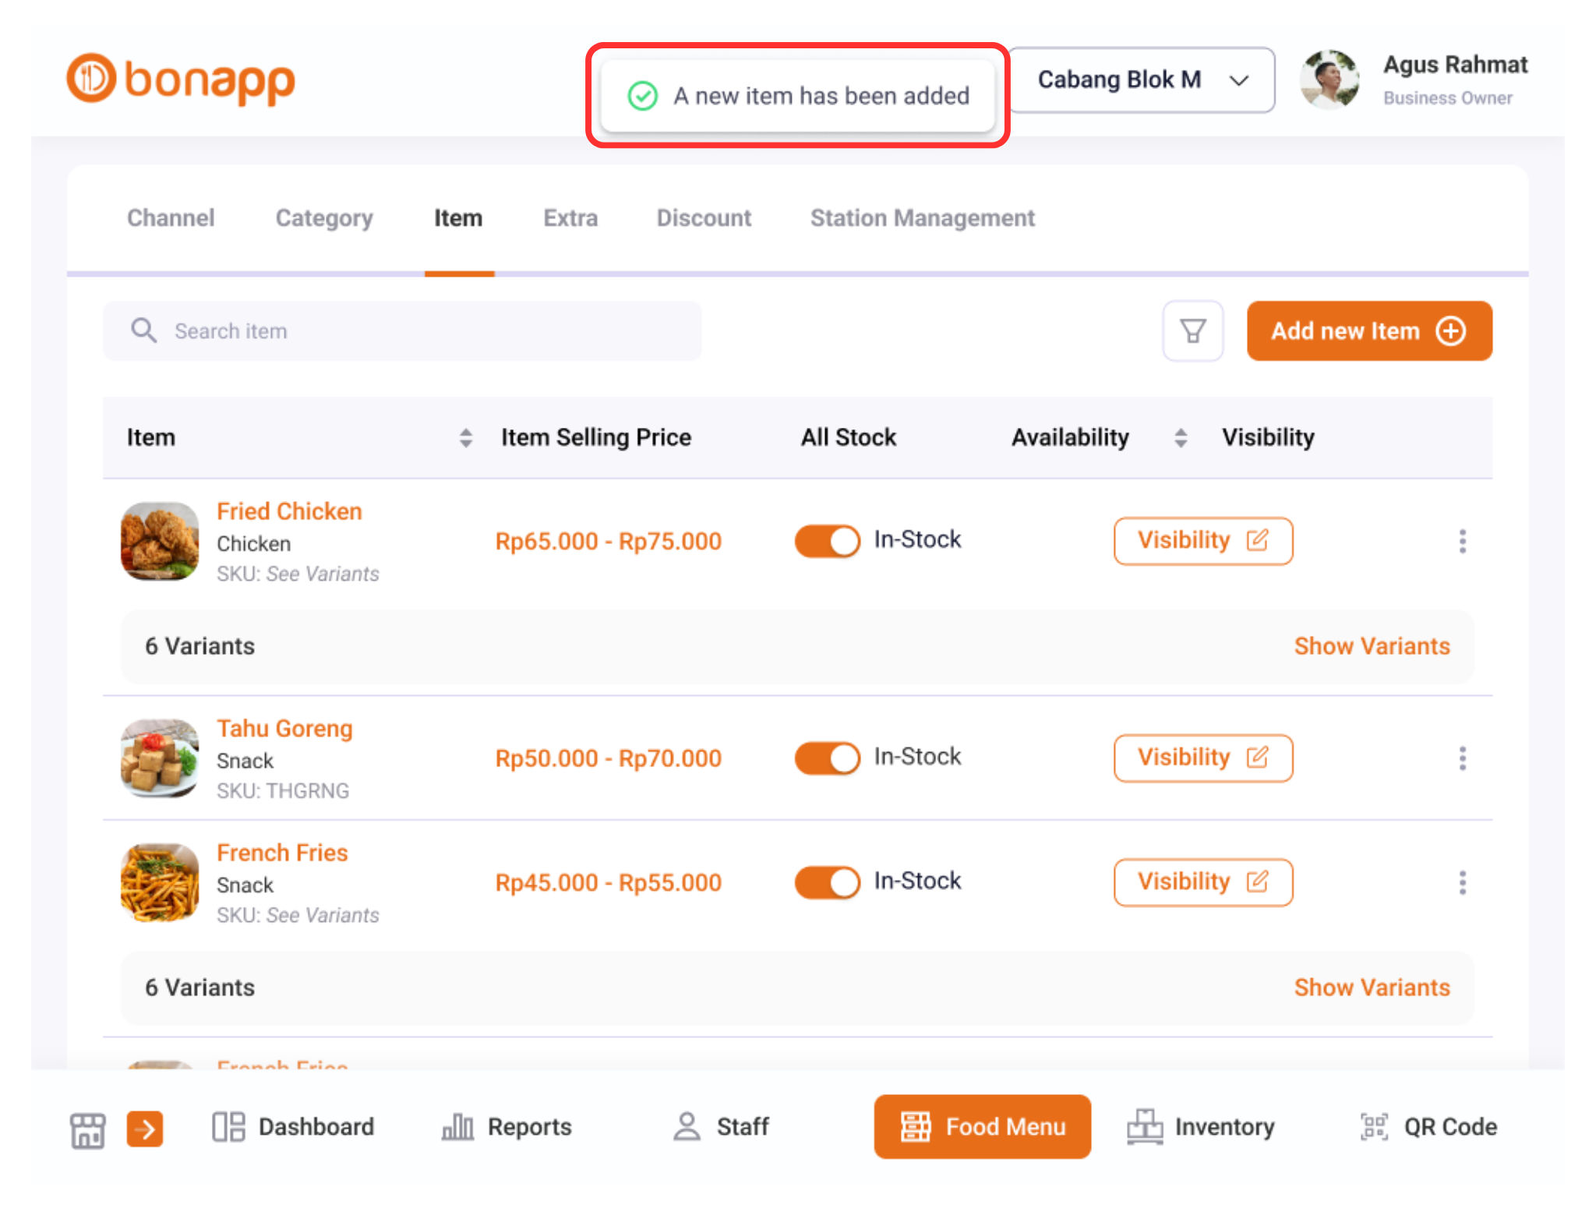Click the bonapp logo
This screenshot has height=1208, width=1596.
pyautogui.click(x=179, y=79)
